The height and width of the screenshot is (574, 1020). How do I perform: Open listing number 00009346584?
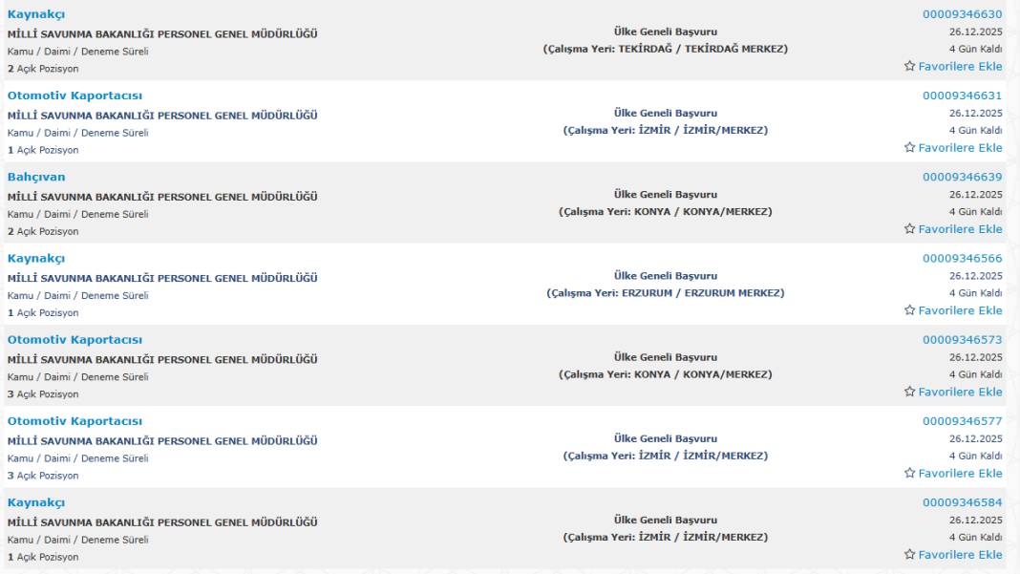(x=962, y=502)
